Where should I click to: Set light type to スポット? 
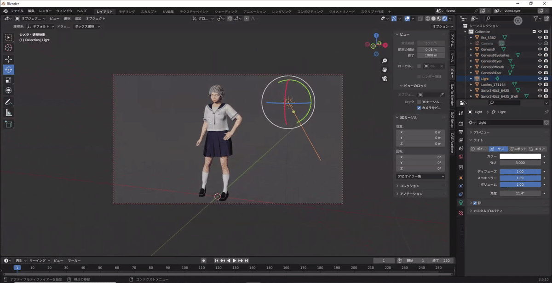(518, 149)
